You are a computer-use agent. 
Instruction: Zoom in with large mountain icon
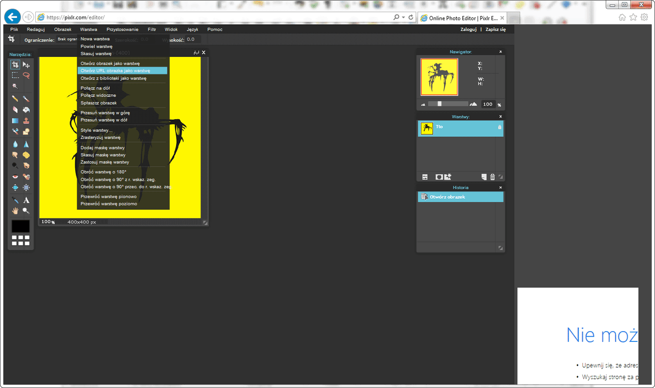473,104
